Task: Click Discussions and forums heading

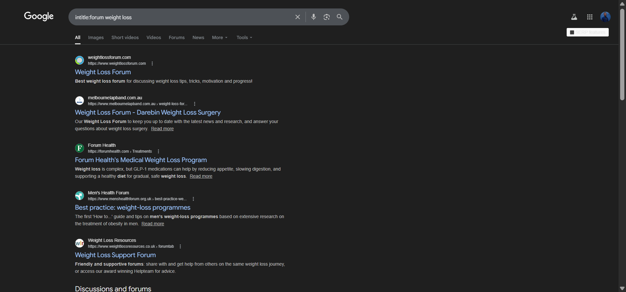Action: [113, 288]
